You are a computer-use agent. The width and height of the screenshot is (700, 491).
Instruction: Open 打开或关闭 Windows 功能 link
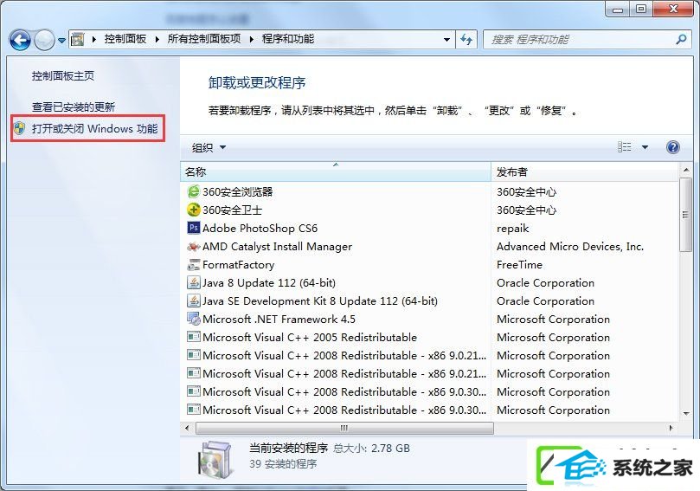point(94,129)
